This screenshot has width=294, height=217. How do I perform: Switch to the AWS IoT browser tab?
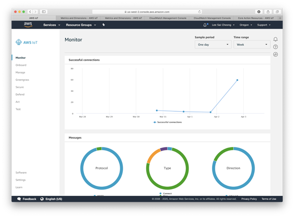[x=34, y=18]
